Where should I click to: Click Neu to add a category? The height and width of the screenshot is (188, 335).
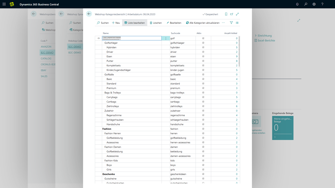(x=116, y=23)
